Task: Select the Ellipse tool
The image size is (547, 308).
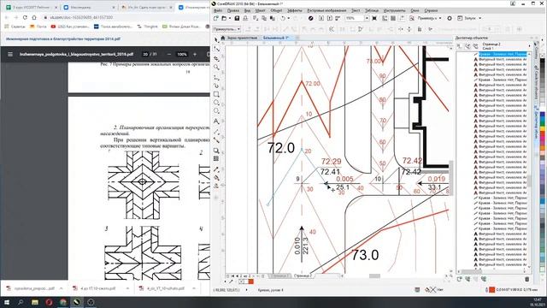Action: [x=216, y=103]
